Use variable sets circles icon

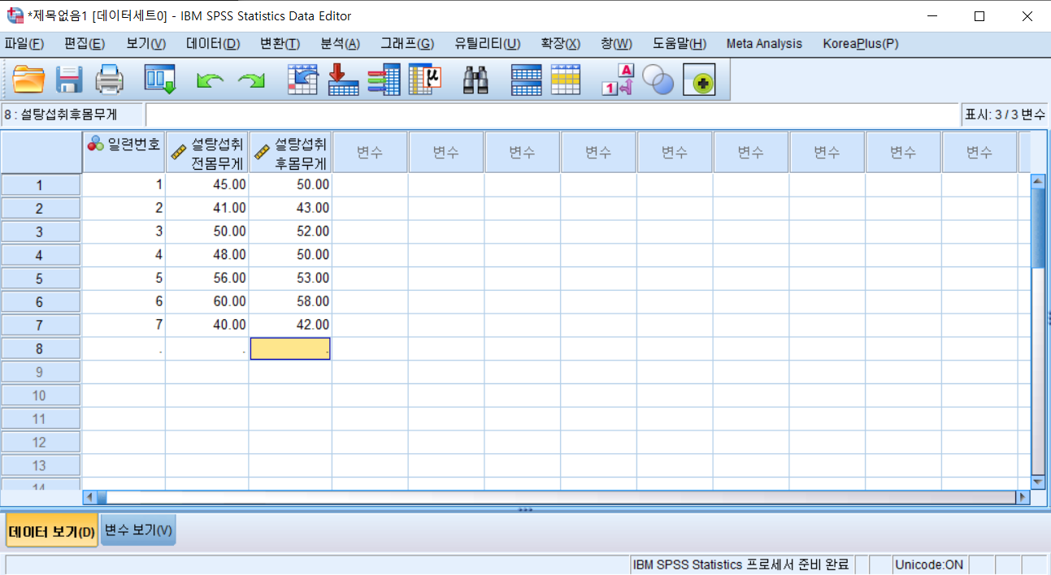pos(658,80)
